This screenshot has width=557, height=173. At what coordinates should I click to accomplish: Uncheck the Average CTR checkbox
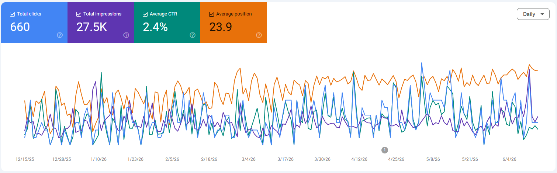145,14
